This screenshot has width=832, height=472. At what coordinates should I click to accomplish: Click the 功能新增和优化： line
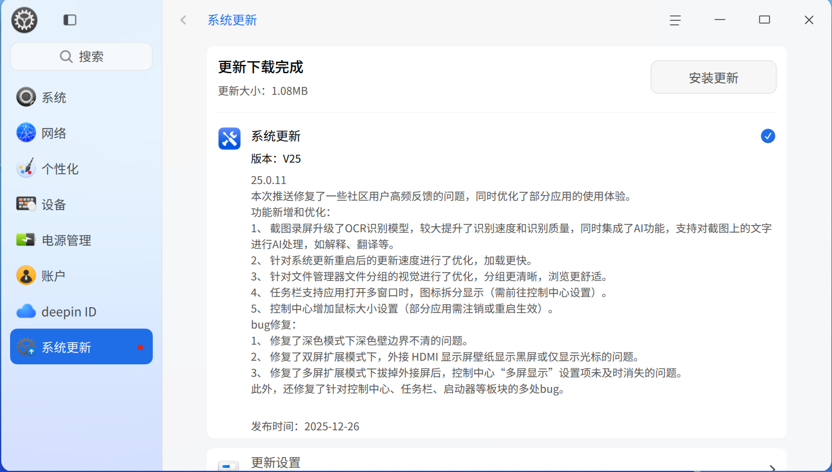point(291,212)
